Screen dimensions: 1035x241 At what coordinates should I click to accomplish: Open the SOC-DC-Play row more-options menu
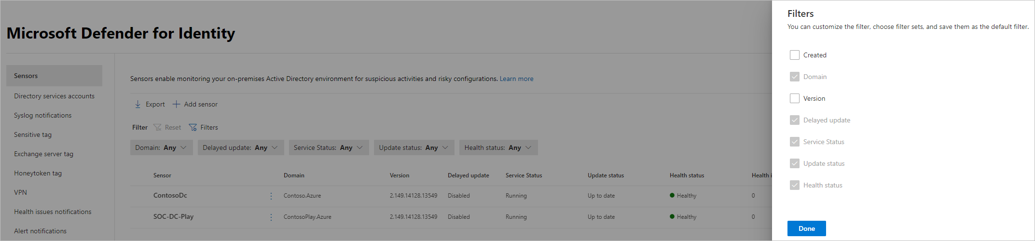pos(271,217)
